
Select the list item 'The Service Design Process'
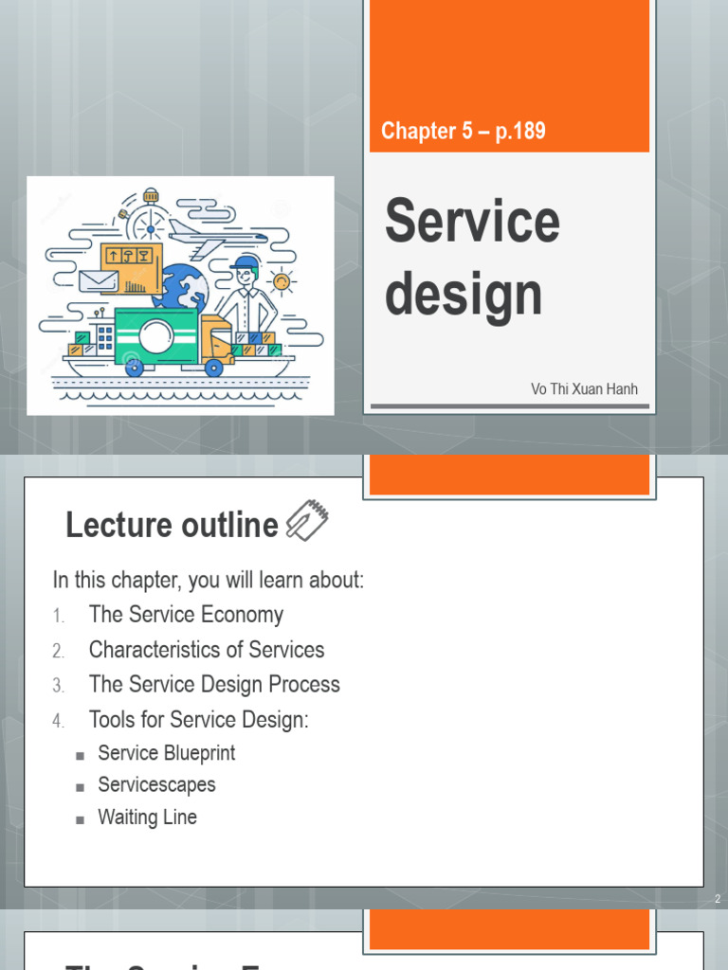(x=214, y=684)
